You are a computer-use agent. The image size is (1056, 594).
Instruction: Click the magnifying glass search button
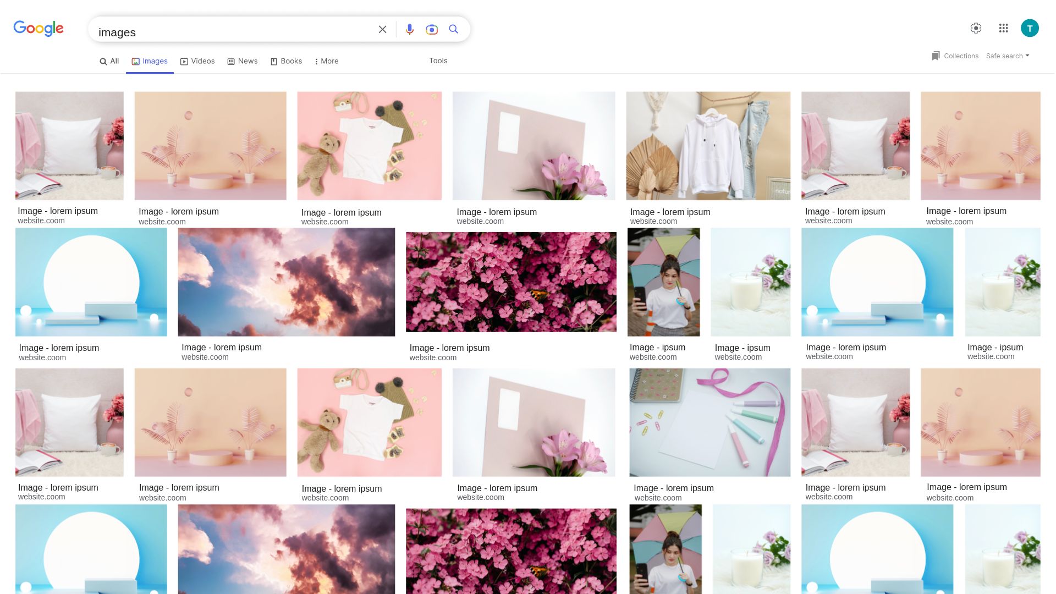pos(453,29)
